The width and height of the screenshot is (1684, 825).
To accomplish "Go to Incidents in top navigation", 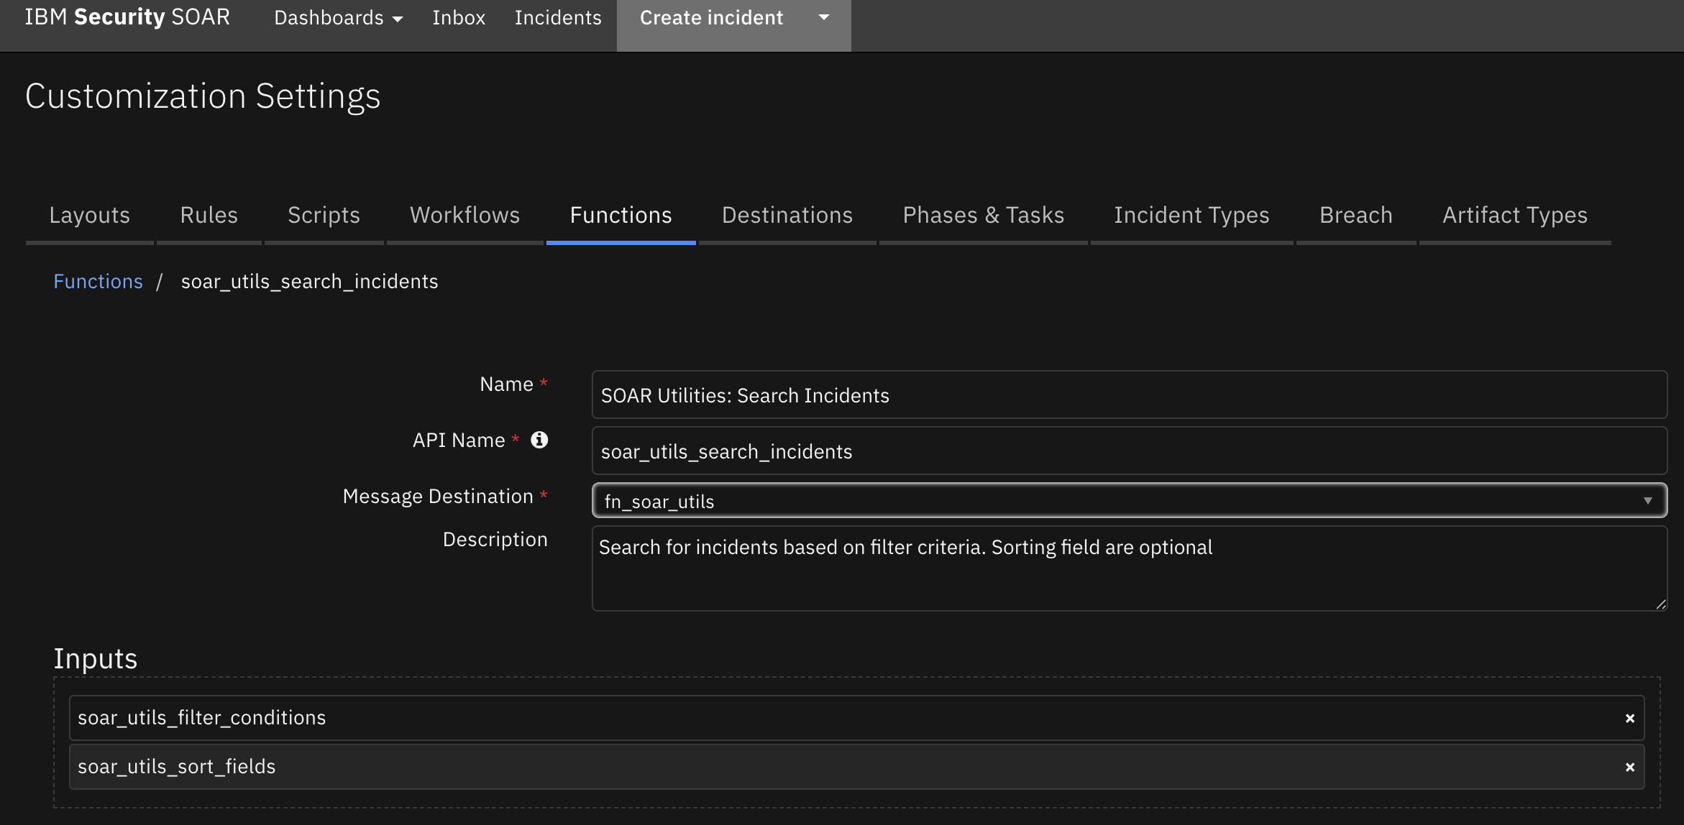I will (558, 17).
